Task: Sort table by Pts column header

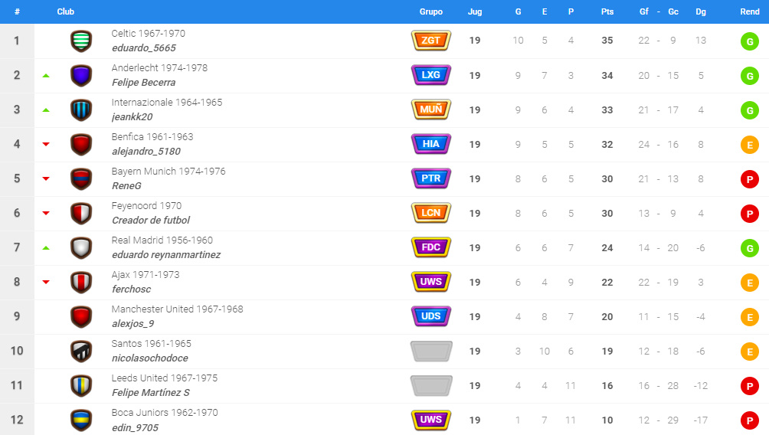Action: 607,11
